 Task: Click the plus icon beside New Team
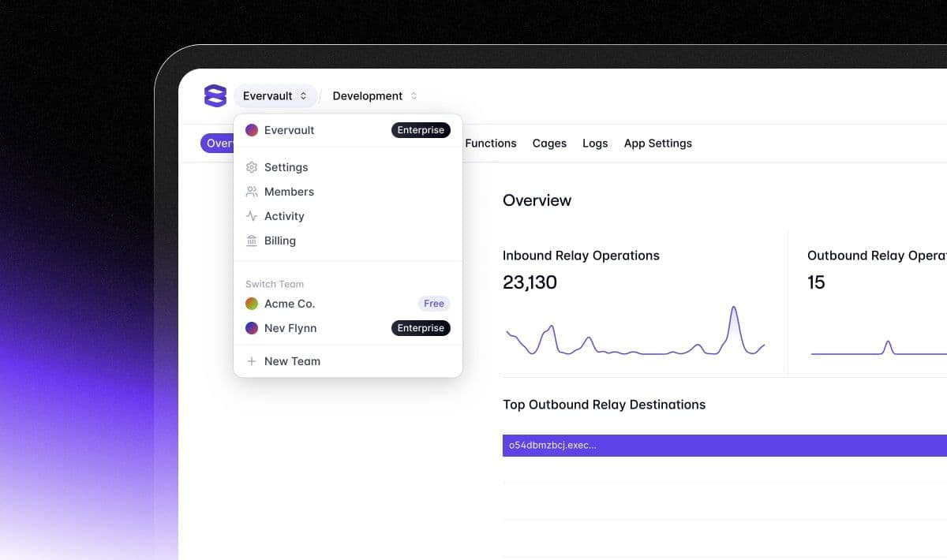click(x=252, y=361)
